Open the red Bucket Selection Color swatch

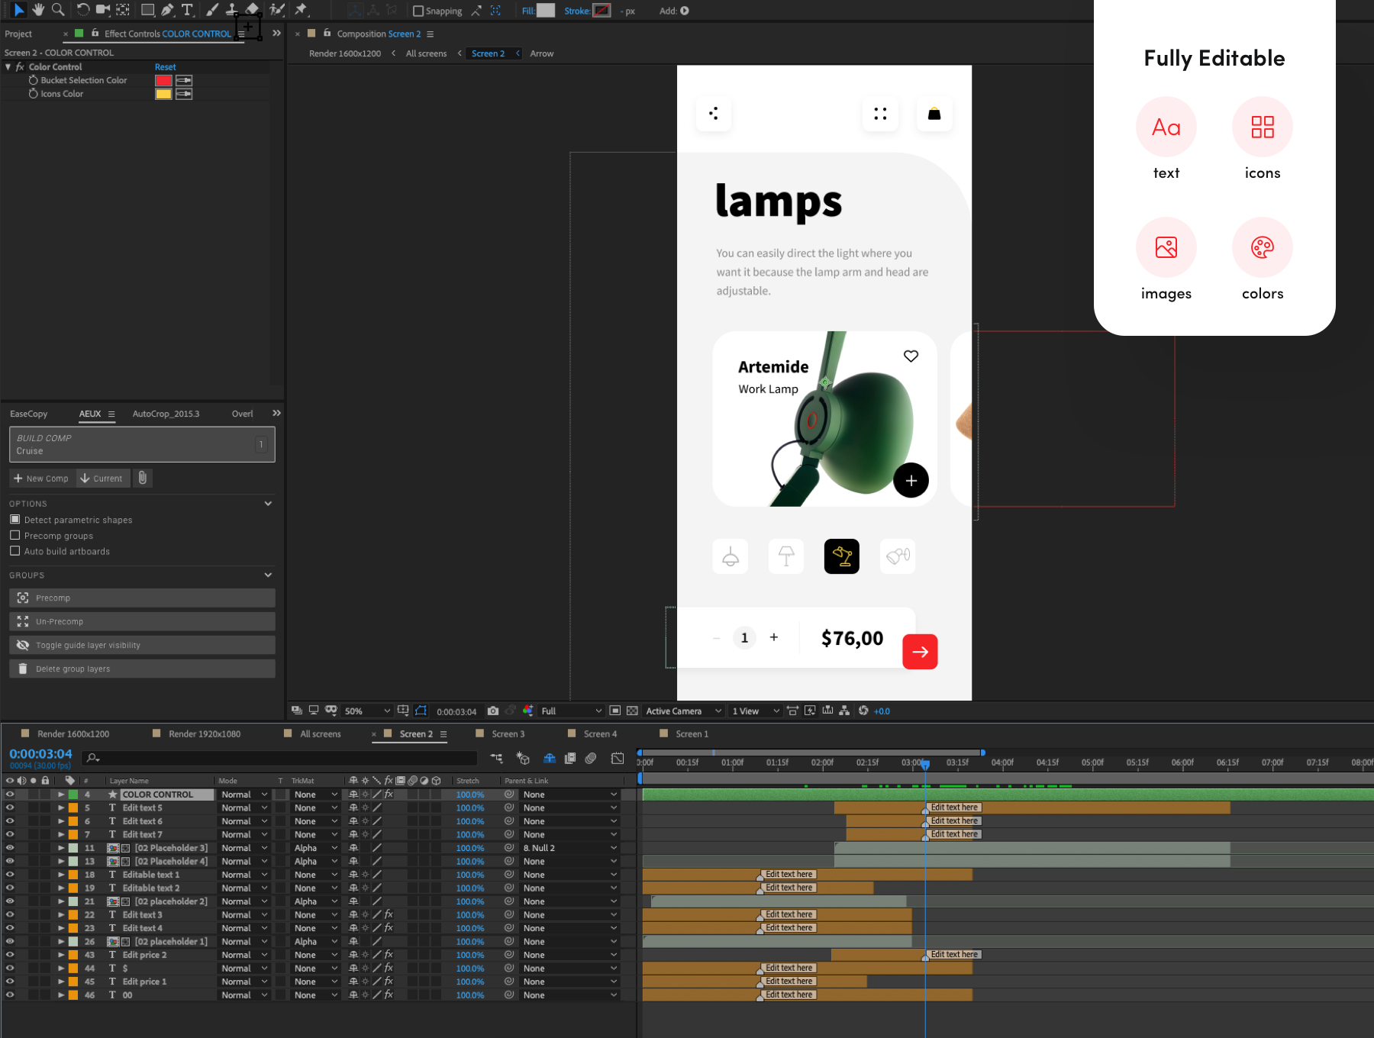pos(163,80)
